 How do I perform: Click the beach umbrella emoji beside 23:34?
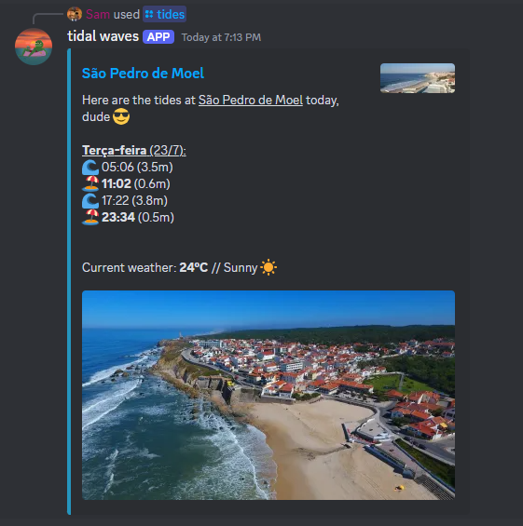[x=90, y=217]
